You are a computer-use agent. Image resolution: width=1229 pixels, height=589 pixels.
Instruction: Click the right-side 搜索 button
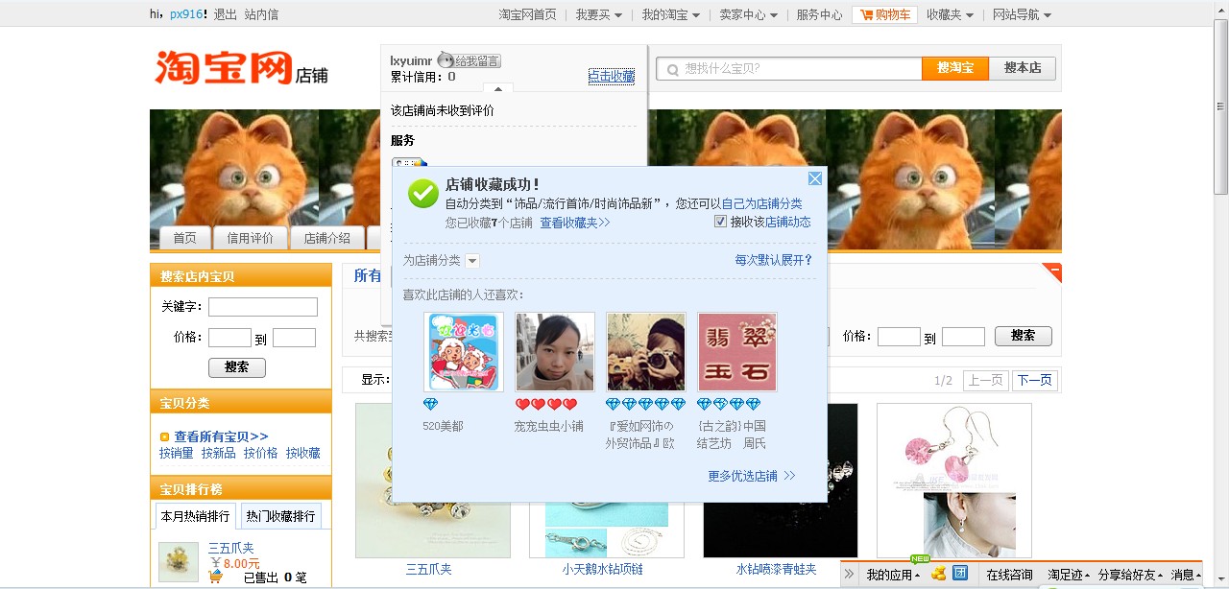[1024, 336]
